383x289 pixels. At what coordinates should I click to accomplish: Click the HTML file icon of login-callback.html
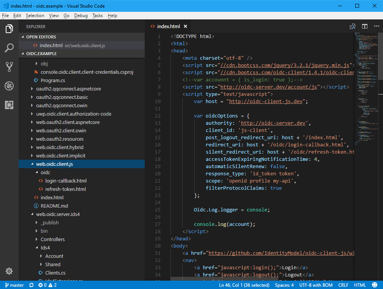[x=41, y=181]
